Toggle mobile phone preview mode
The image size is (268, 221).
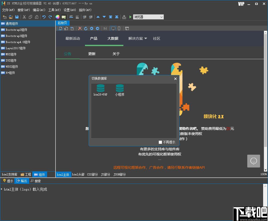[119, 28]
